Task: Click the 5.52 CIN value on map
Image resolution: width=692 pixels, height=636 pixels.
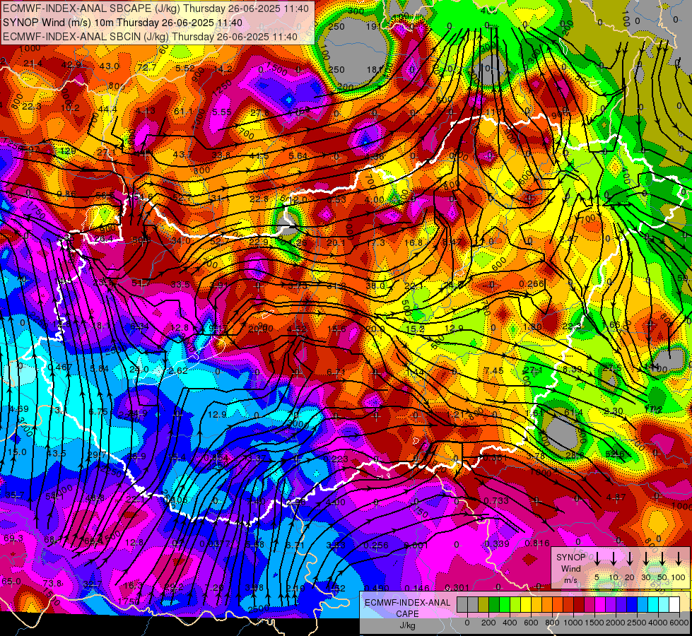Action: click(185, 68)
